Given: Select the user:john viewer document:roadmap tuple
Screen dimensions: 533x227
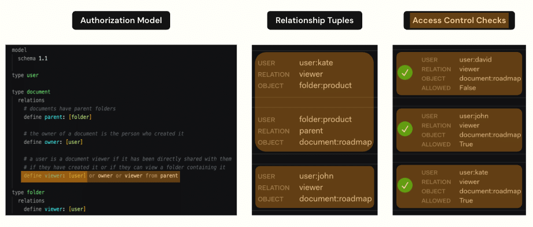Looking at the screenshot, I should tap(314, 187).
